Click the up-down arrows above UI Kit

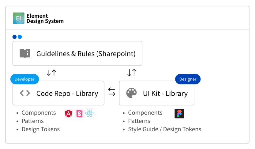(x=132, y=73)
